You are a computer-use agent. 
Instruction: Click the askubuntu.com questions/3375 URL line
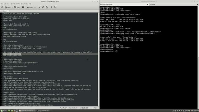pos(40,95)
